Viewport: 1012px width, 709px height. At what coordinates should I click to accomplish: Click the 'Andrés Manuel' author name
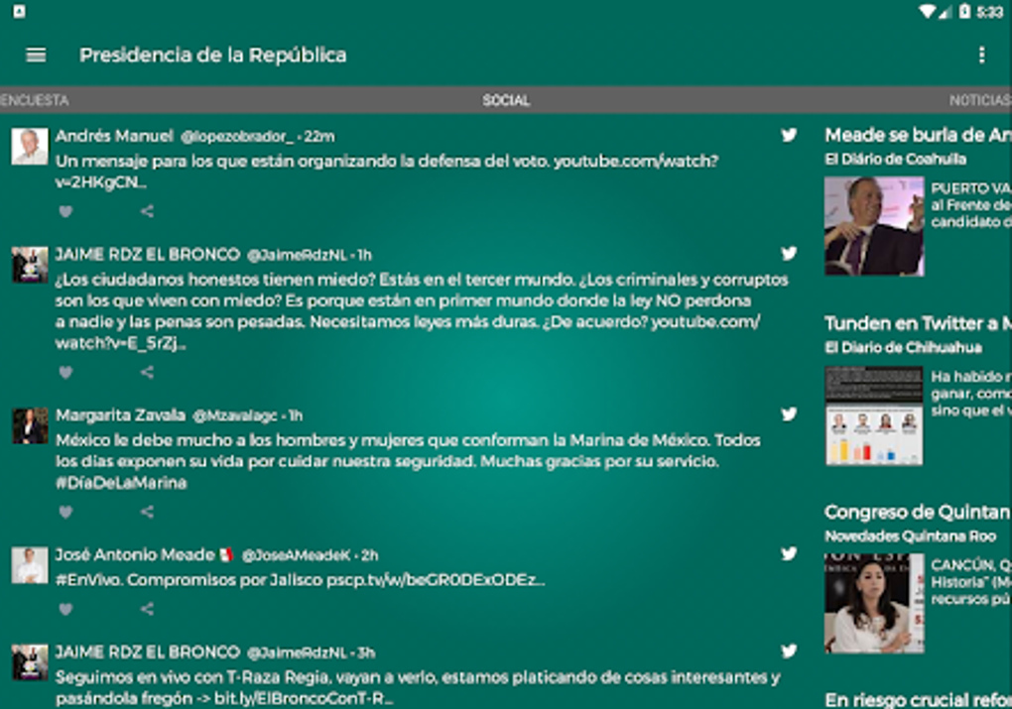pos(114,136)
